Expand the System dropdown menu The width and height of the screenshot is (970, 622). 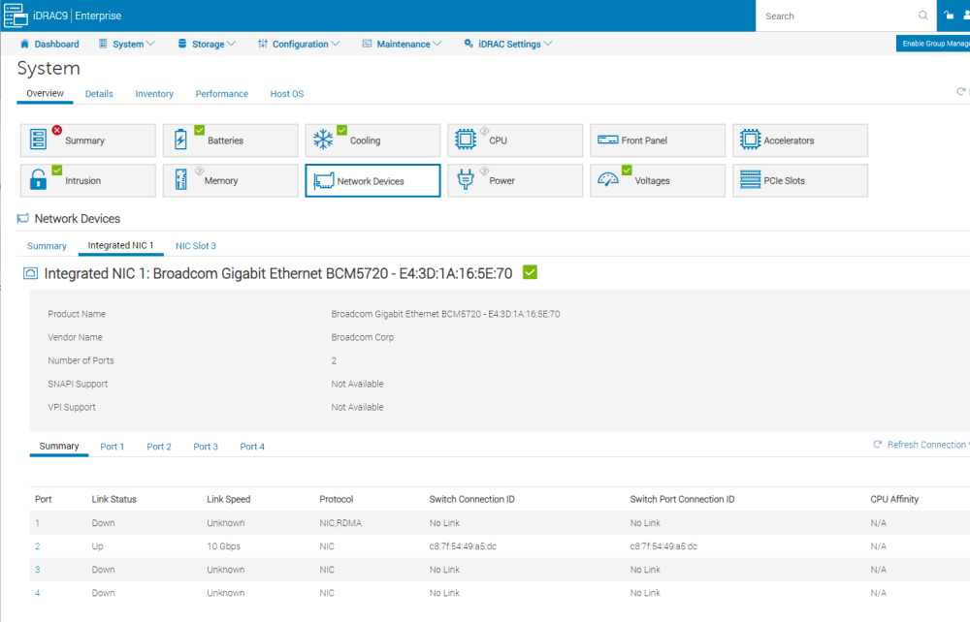(127, 44)
